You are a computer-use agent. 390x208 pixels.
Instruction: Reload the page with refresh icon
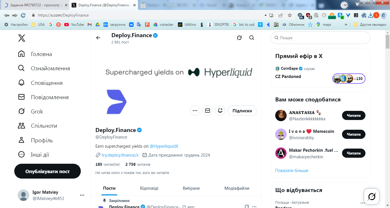[x=23, y=15]
